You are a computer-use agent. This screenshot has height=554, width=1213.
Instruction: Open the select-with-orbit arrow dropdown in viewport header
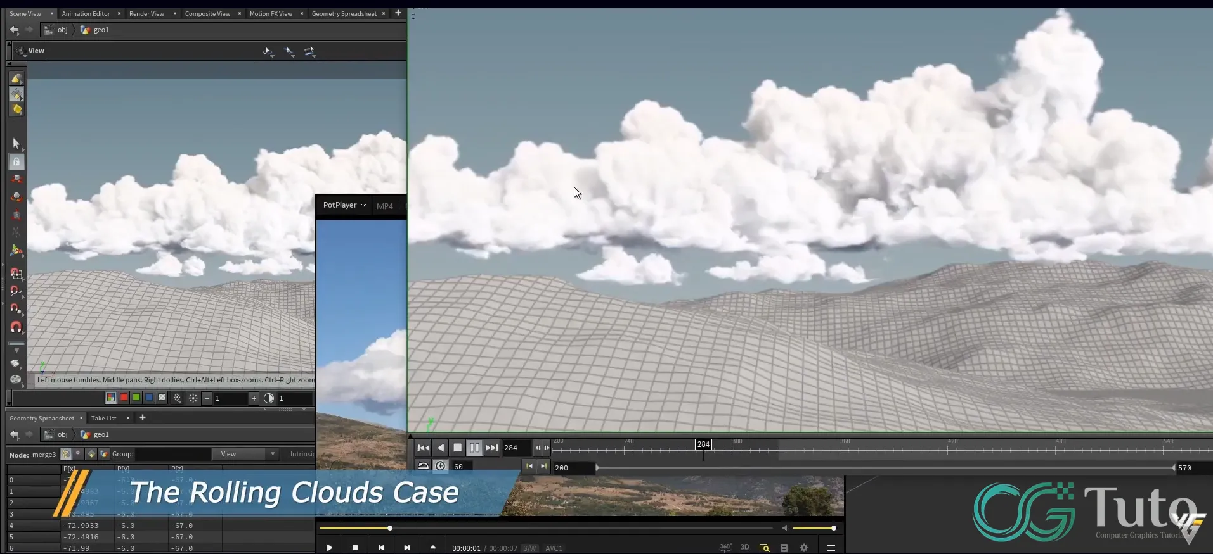tap(268, 51)
